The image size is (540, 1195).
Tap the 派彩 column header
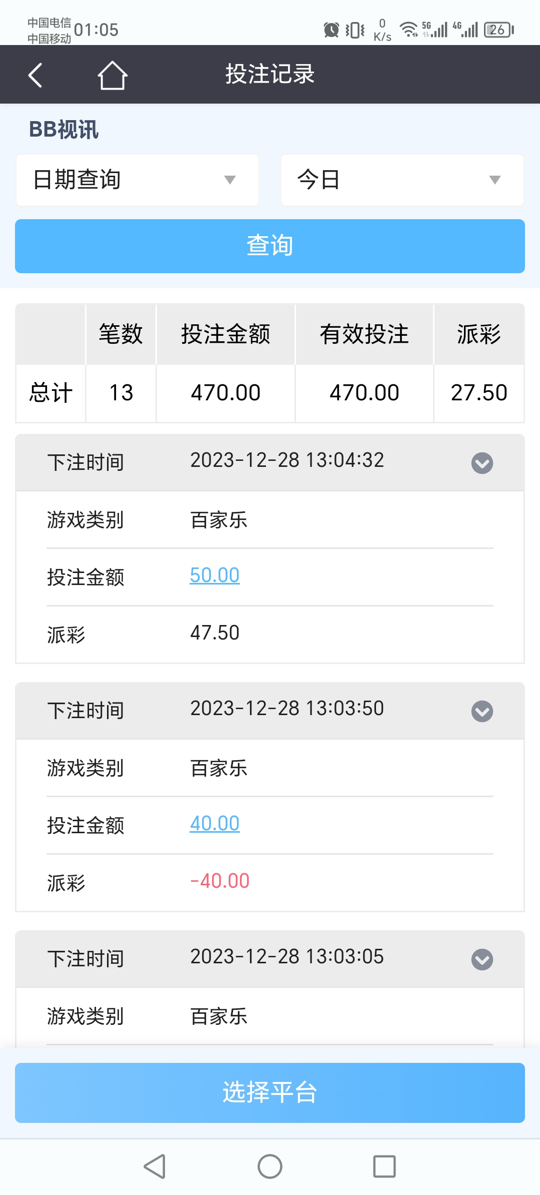479,334
